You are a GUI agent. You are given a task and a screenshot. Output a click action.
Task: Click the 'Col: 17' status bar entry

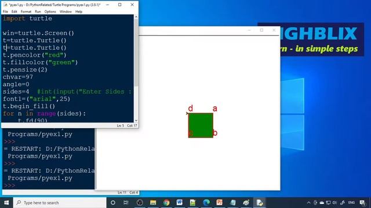(132, 126)
